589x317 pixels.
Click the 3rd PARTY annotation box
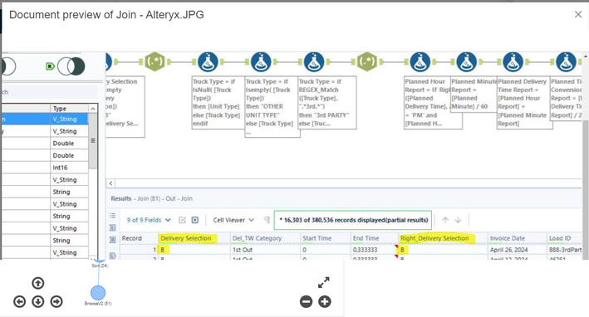tap(326, 102)
